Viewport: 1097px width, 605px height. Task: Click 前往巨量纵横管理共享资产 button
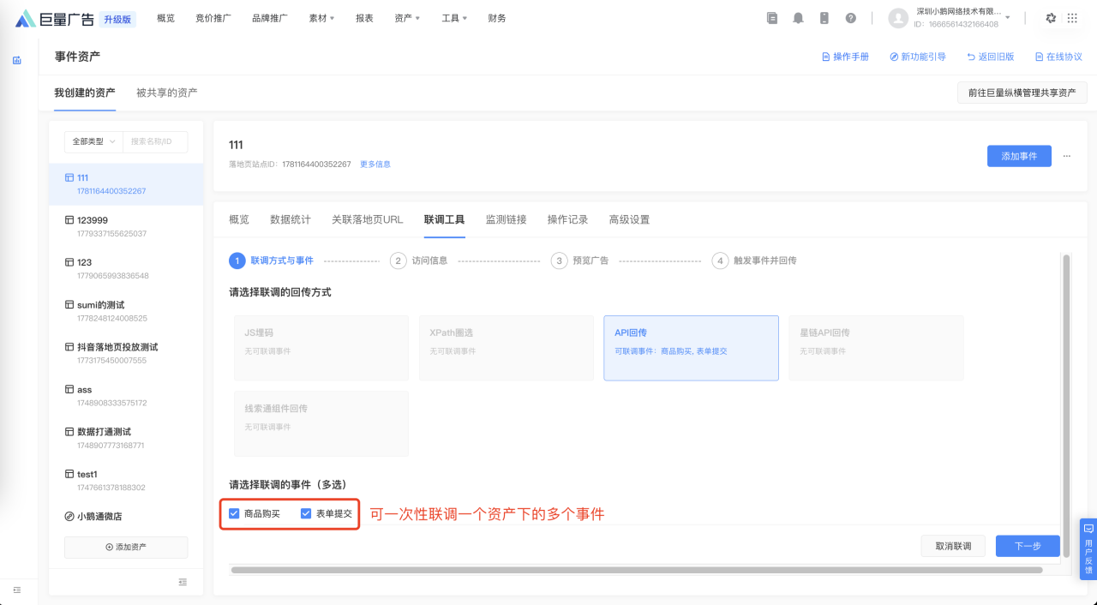[1022, 93]
